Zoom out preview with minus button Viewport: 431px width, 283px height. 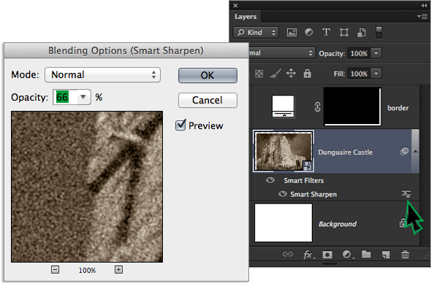(55, 270)
